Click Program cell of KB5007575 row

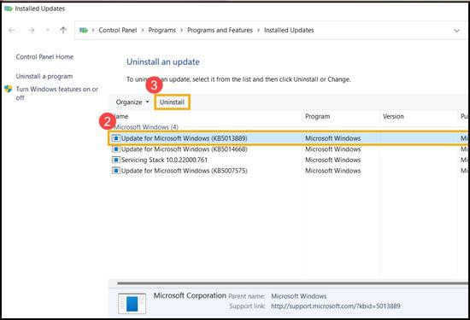click(332, 171)
